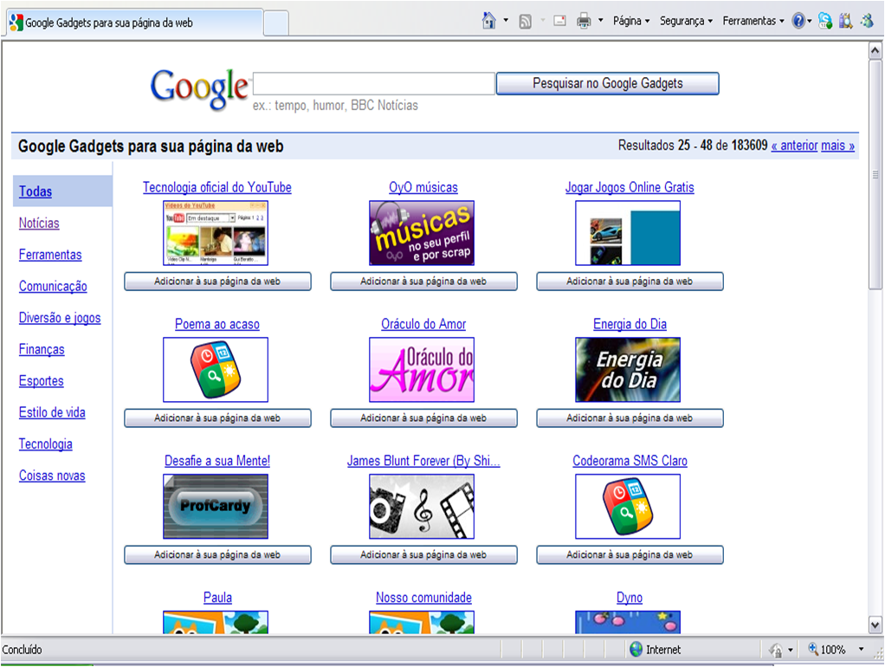Click the RSS feeds icon

tap(525, 22)
